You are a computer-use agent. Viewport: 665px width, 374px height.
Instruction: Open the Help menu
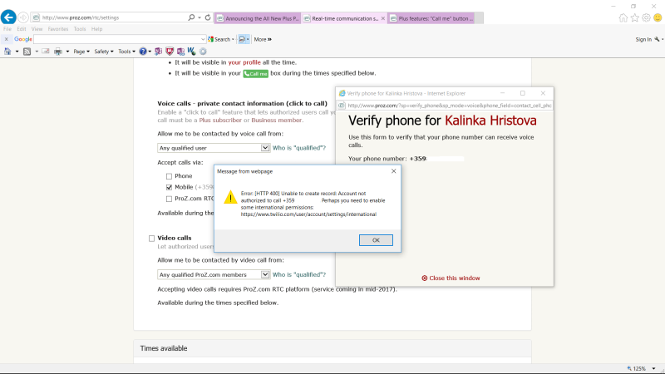(x=96, y=29)
